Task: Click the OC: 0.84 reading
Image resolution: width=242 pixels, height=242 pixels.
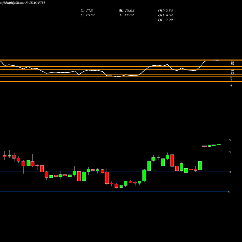Action: (166, 11)
